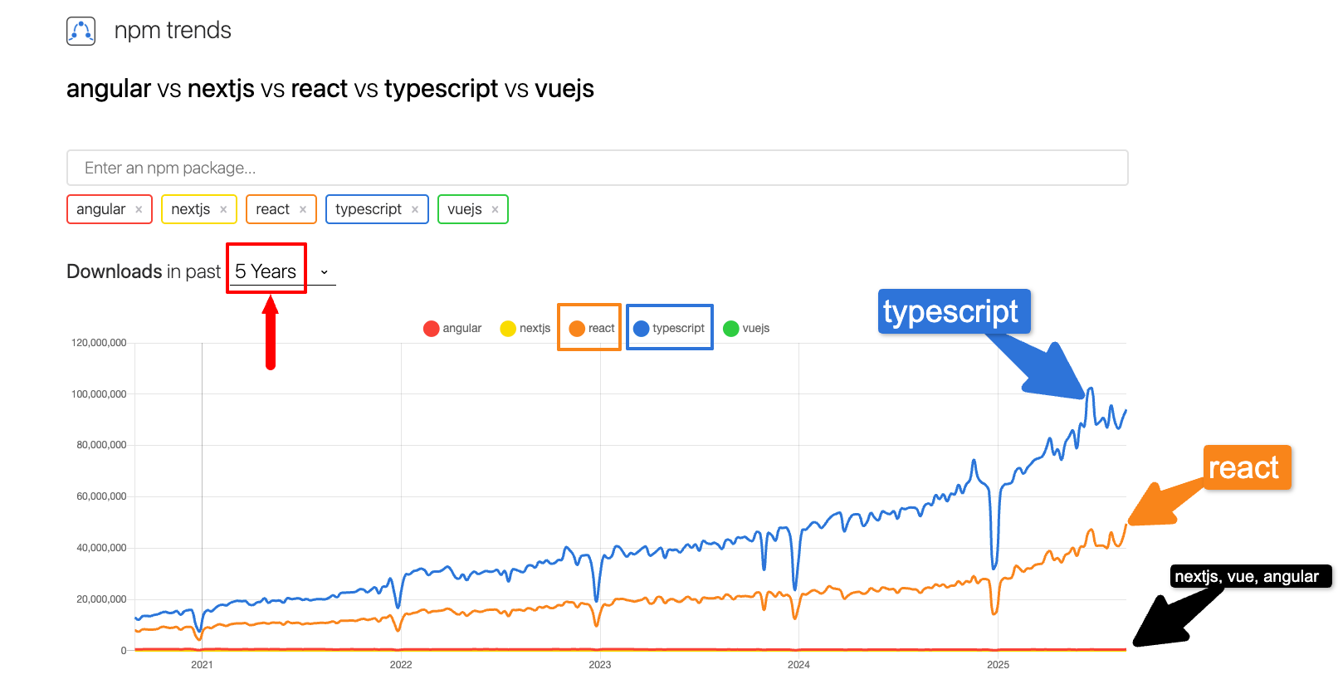Click the dropdown chevron next to 5 Years
Image resolution: width=1338 pixels, height=689 pixels.
tap(325, 272)
